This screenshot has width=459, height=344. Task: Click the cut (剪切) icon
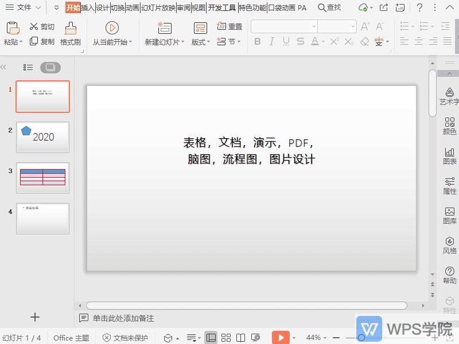pos(33,26)
